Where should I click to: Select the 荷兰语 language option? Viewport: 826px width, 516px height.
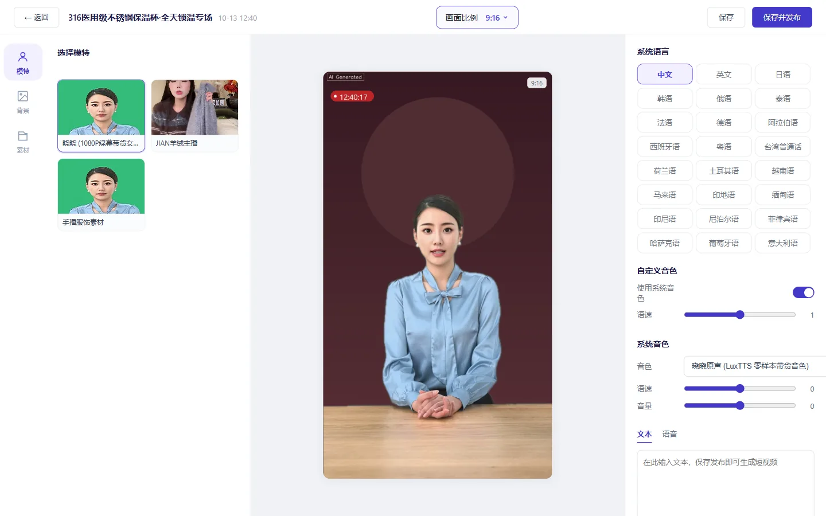[665, 171]
